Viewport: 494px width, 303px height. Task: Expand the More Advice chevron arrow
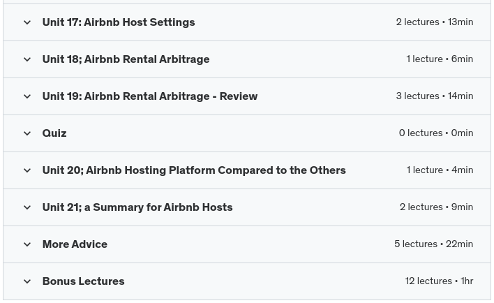point(27,244)
